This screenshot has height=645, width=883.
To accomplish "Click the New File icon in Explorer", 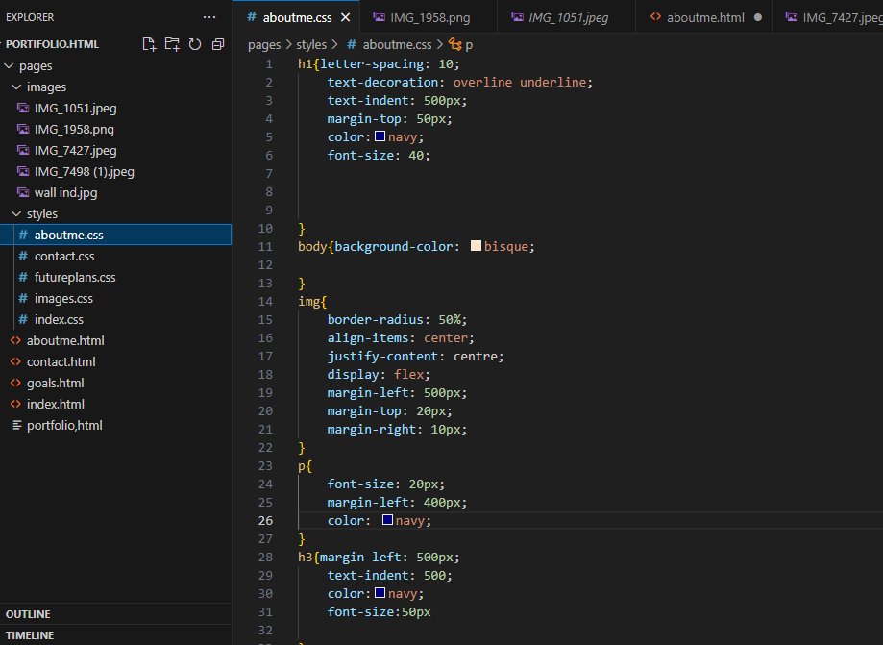I will 149,44.
